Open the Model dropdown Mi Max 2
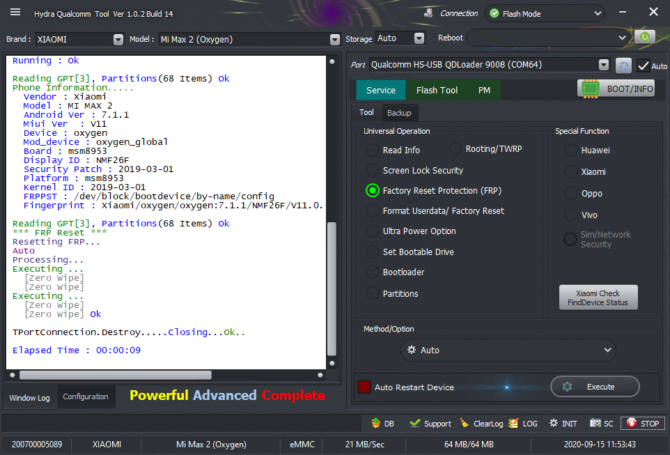The image size is (670, 455). (249, 39)
